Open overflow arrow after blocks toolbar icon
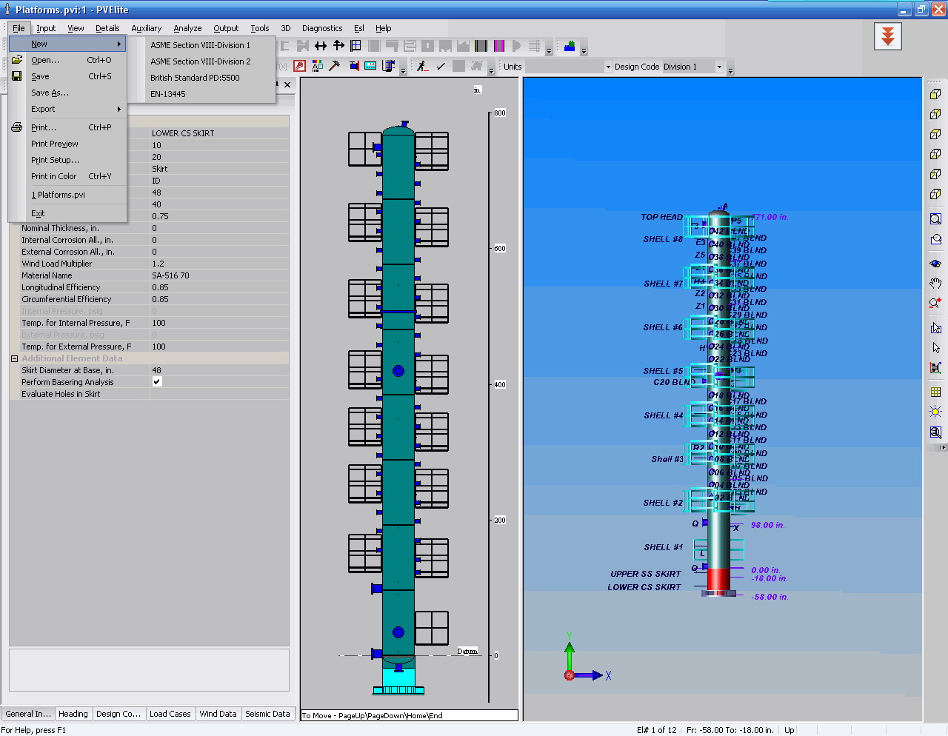This screenshot has height=736, width=948. pyautogui.click(x=584, y=50)
